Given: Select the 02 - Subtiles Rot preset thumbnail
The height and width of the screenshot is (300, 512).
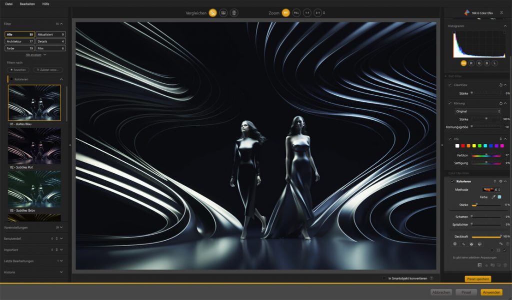Looking at the screenshot, I should click(34, 146).
